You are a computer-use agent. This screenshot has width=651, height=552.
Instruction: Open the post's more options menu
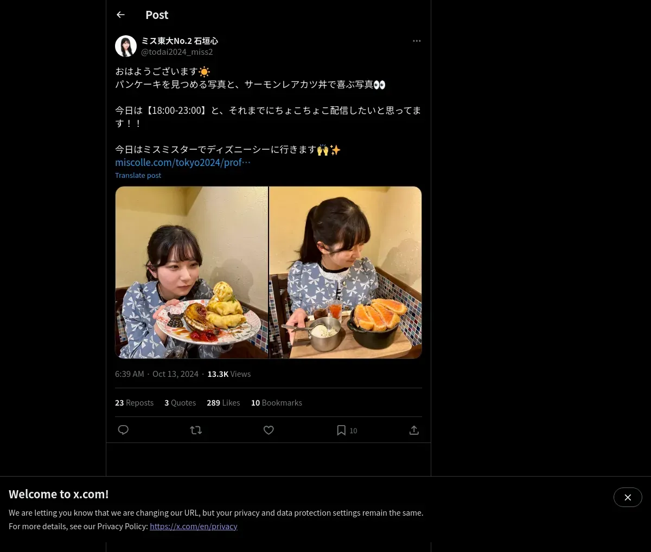(x=417, y=41)
